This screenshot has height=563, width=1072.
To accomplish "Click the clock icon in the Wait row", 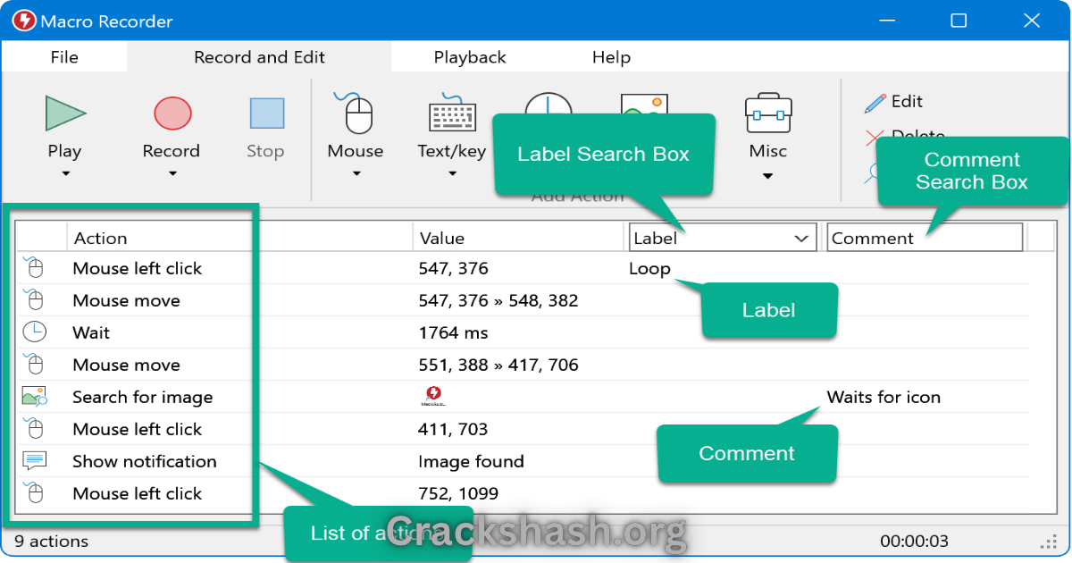I will click(x=34, y=332).
